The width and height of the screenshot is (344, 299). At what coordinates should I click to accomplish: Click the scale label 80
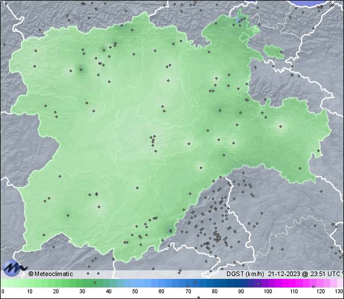[x=214, y=292]
